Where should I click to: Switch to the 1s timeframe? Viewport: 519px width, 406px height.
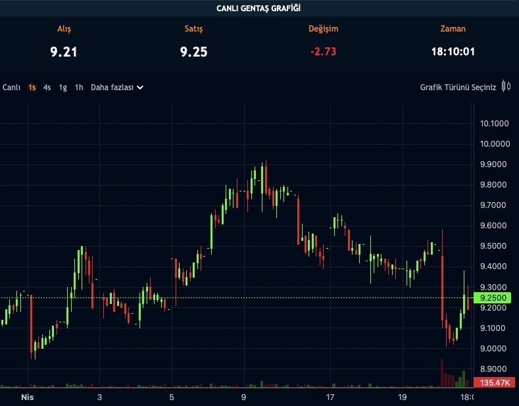(x=32, y=88)
